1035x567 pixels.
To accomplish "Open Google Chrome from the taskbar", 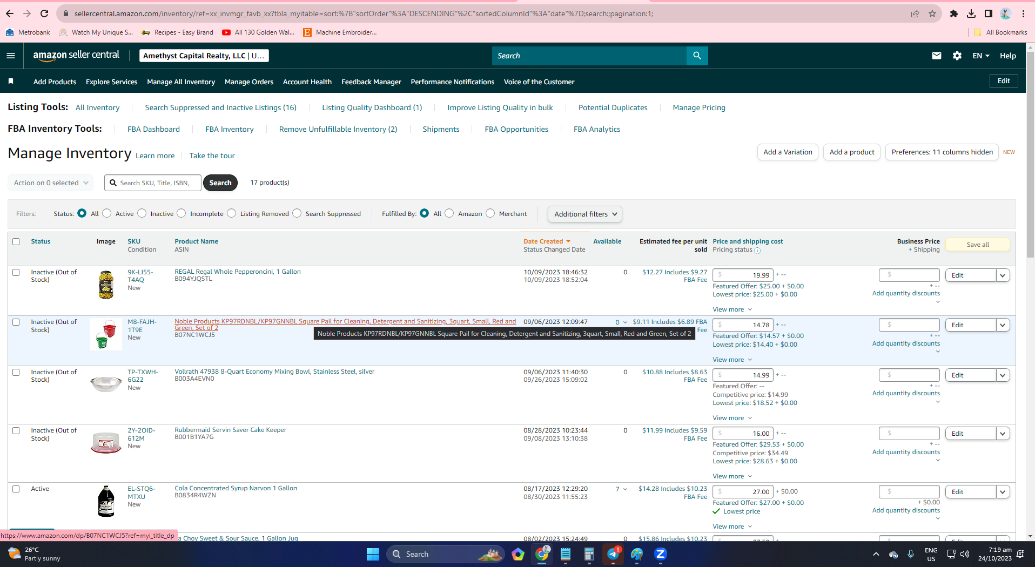I will point(542,554).
